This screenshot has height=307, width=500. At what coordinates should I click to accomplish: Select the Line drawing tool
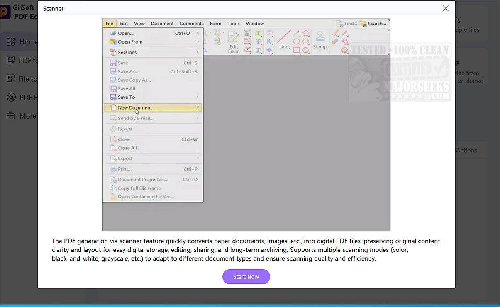(x=284, y=40)
